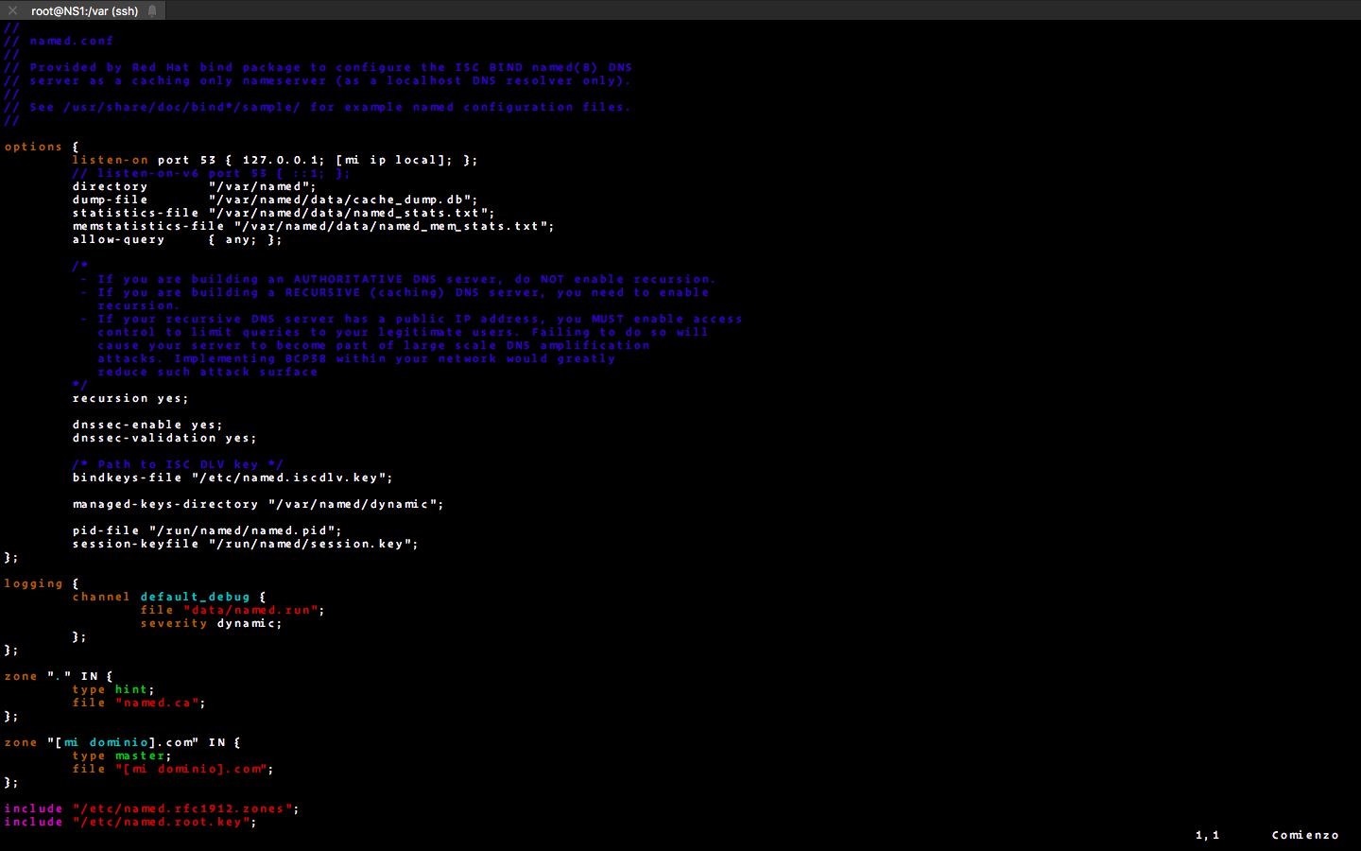
Task: Close the root@NS1:/var ssh tab
Action: point(12,10)
